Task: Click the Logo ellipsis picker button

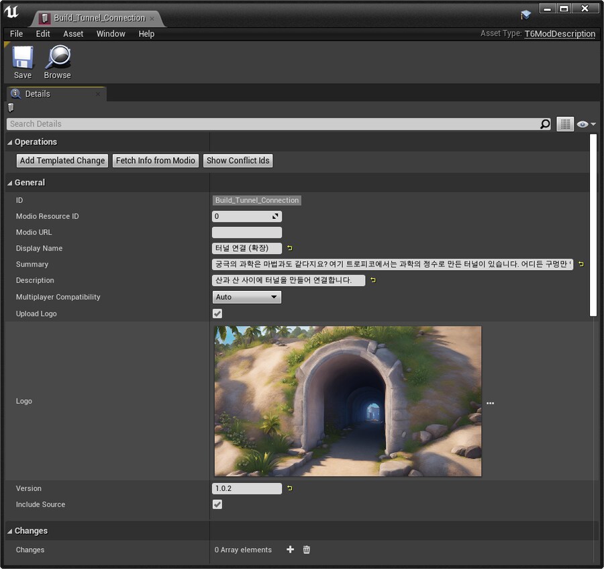Action: point(490,403)
